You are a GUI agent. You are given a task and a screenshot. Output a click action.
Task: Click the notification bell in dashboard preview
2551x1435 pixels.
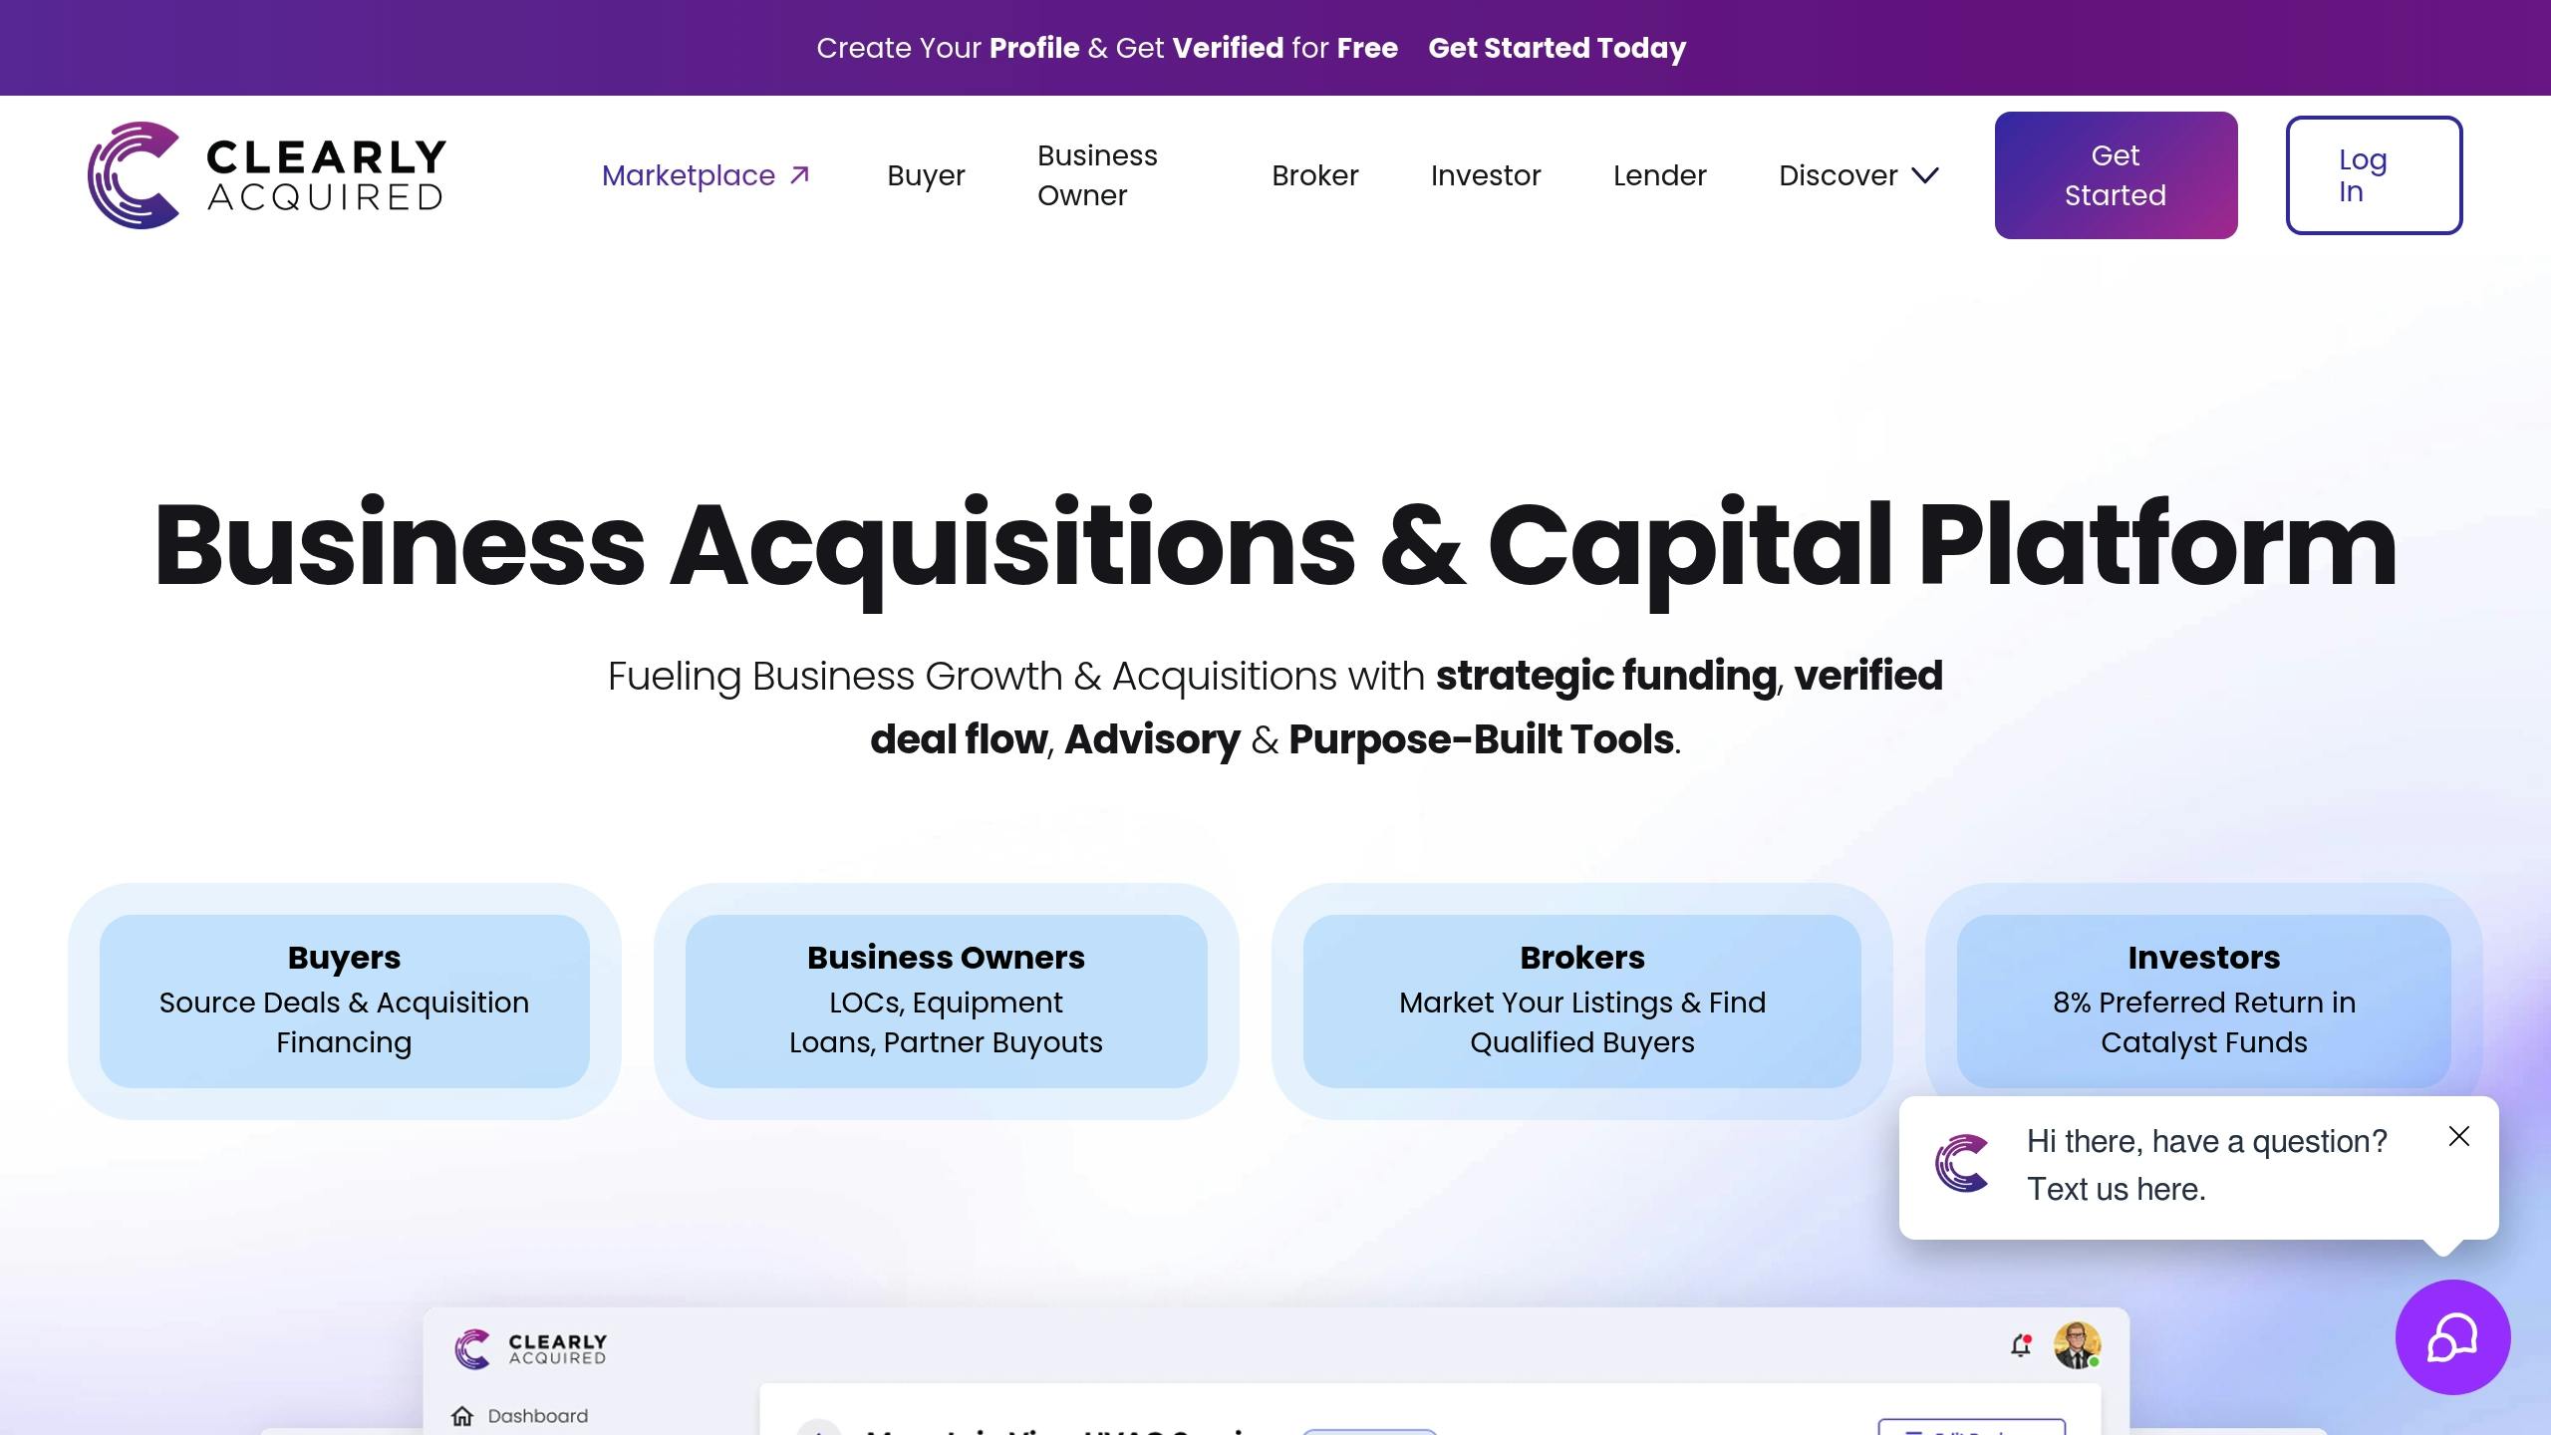tap(2021, 1345)
